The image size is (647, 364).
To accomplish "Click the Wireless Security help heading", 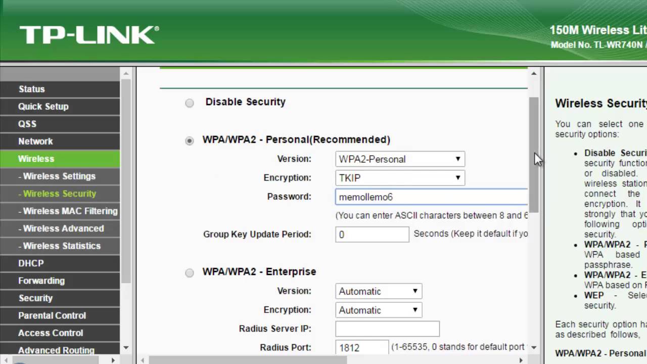I will point(600,103).
